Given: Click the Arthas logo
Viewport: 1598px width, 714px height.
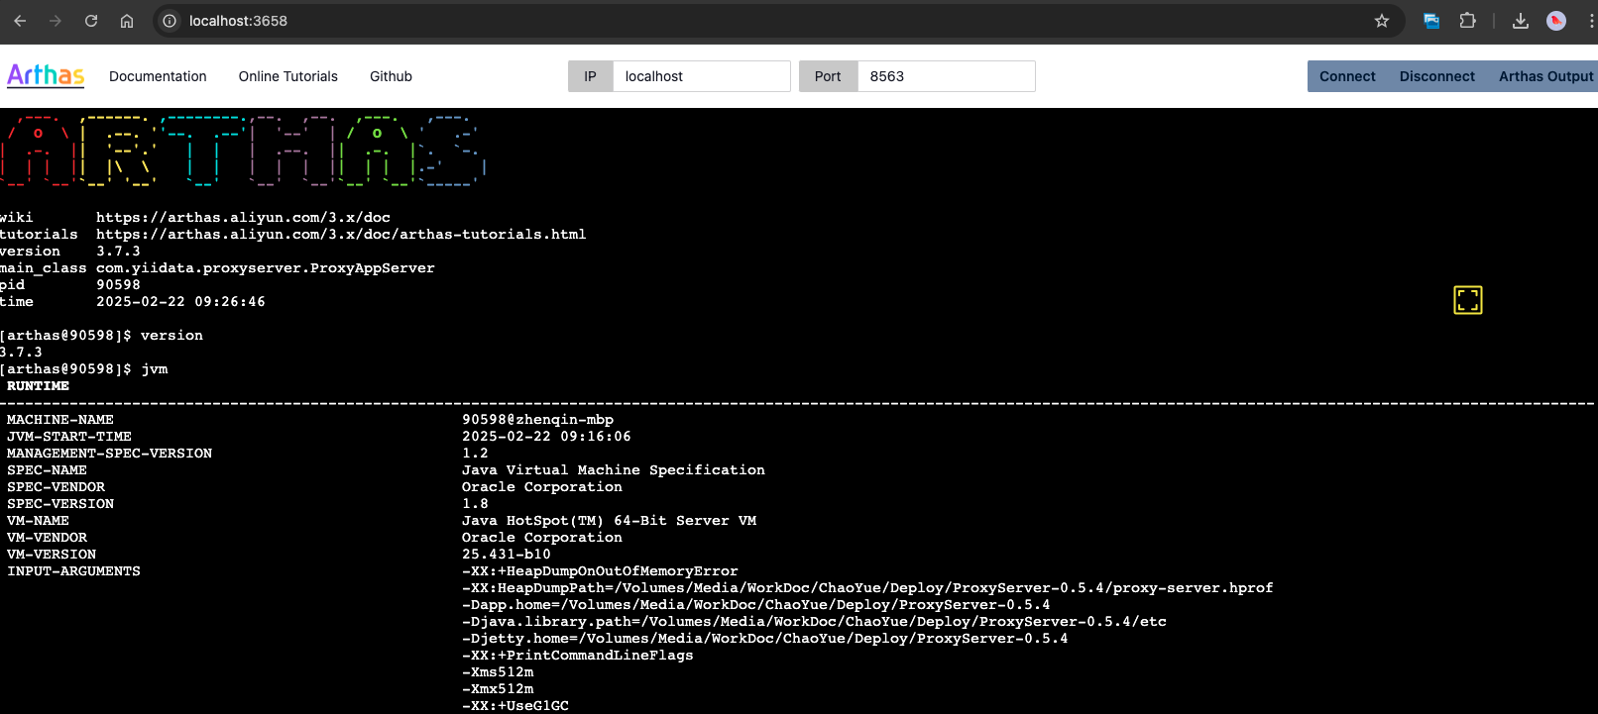Looking at the screenshot, I should click(x=46, y=75).
